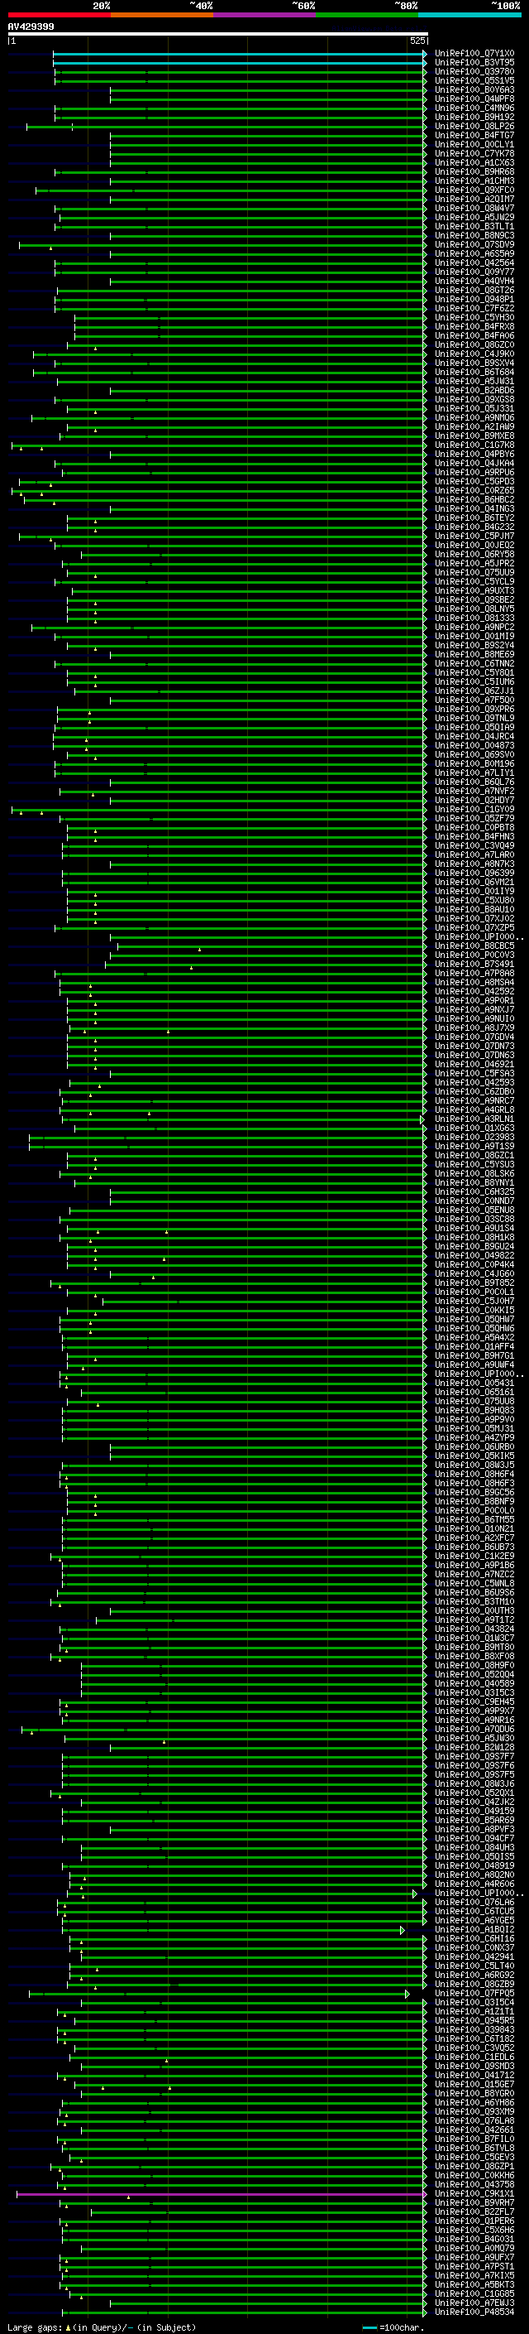The height and width of the screenshot is (2334, 529).
Task: Open hit UniRef100_P48534
Action: pyautogui.click(x=474, y=2312)
